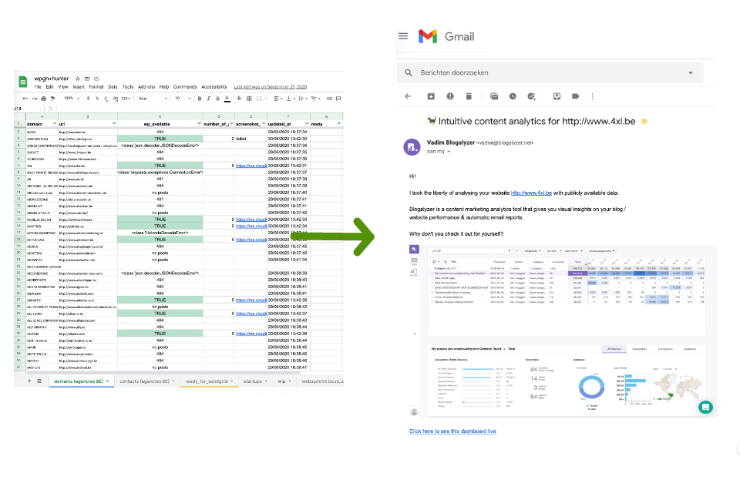
Task: Open text color picker in Sheets
Action: [x=227, y=99]
